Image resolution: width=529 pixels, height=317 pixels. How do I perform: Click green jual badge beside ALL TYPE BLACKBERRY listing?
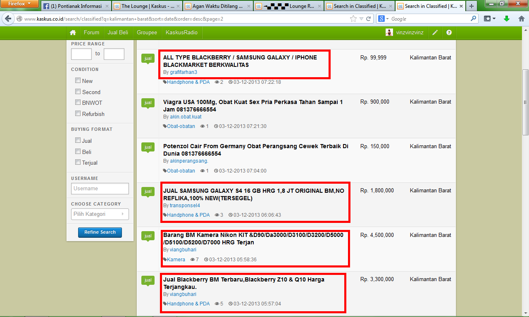[x=148, y=59]
